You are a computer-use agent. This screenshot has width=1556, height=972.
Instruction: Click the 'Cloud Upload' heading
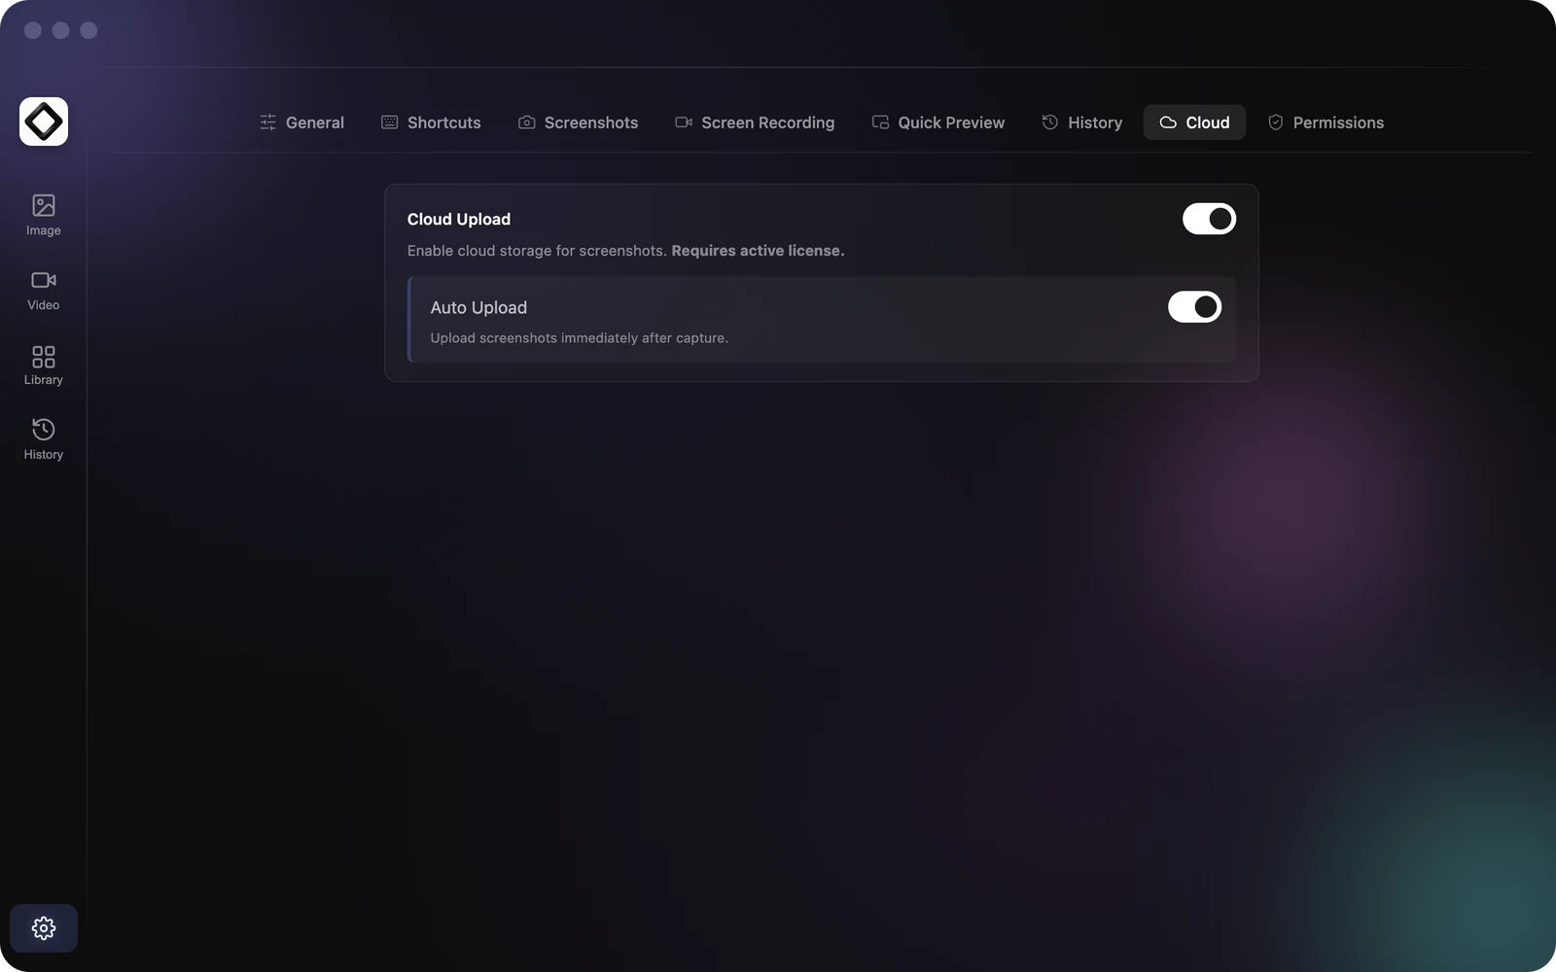(459, 220)
